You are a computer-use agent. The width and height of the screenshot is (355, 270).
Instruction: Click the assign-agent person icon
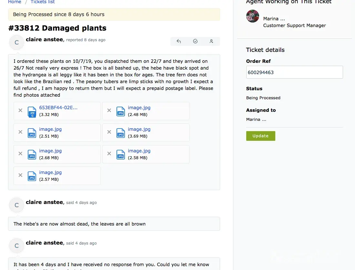[211, 41]
